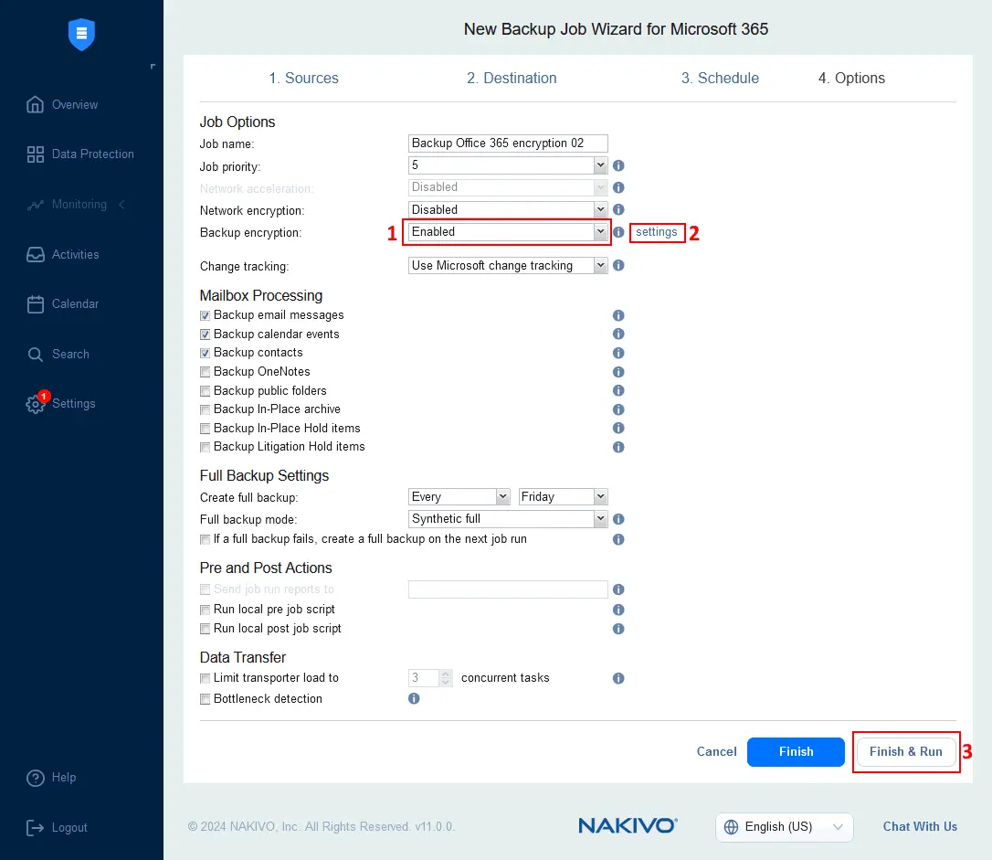Open Settings gear icon with notification badge
This screenshot has width=992, height=860.
(36, 404)
